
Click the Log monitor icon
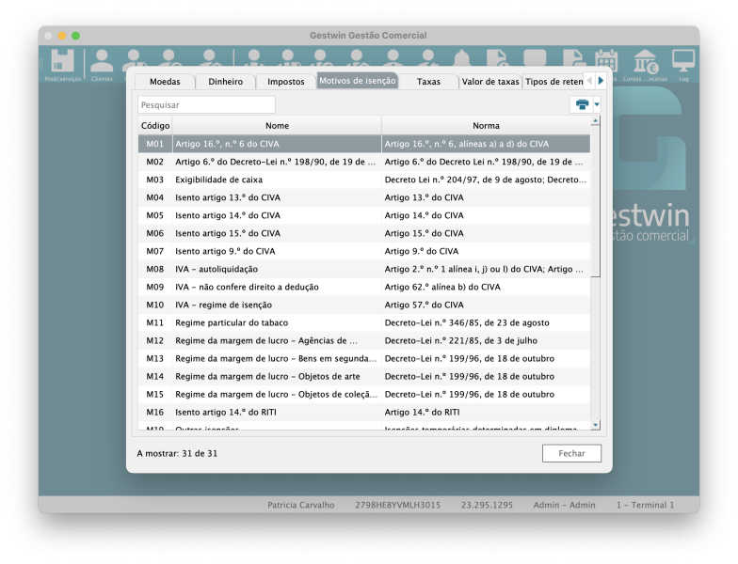pos(683,64)
